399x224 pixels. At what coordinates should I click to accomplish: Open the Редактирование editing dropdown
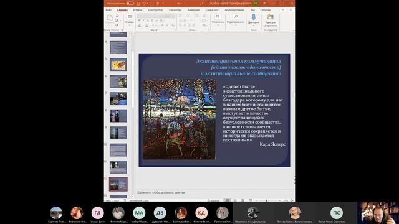pyautogui.click(x=236, y=19)
